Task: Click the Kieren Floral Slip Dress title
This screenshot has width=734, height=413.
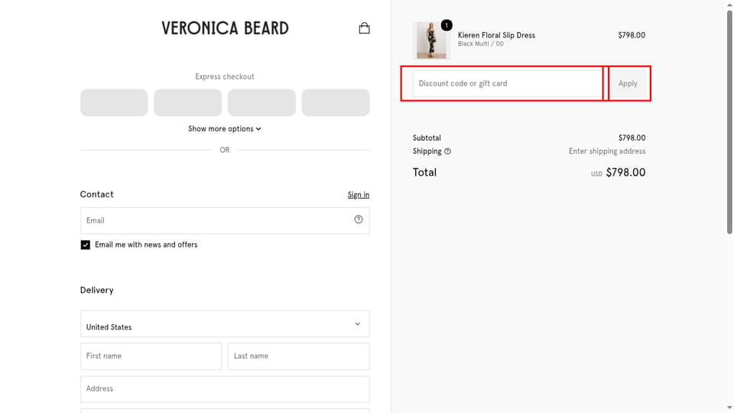Action: click(x=496, y=35)
